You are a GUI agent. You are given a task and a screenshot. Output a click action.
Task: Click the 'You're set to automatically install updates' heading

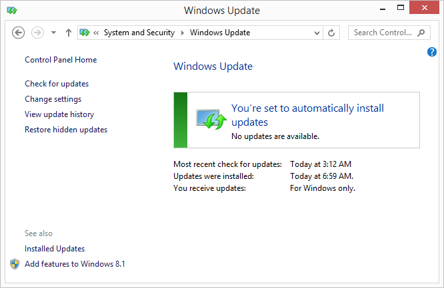[x=307, y=115]
